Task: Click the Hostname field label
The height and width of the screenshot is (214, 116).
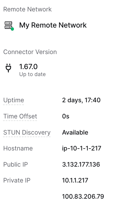Action: (18, 148)
